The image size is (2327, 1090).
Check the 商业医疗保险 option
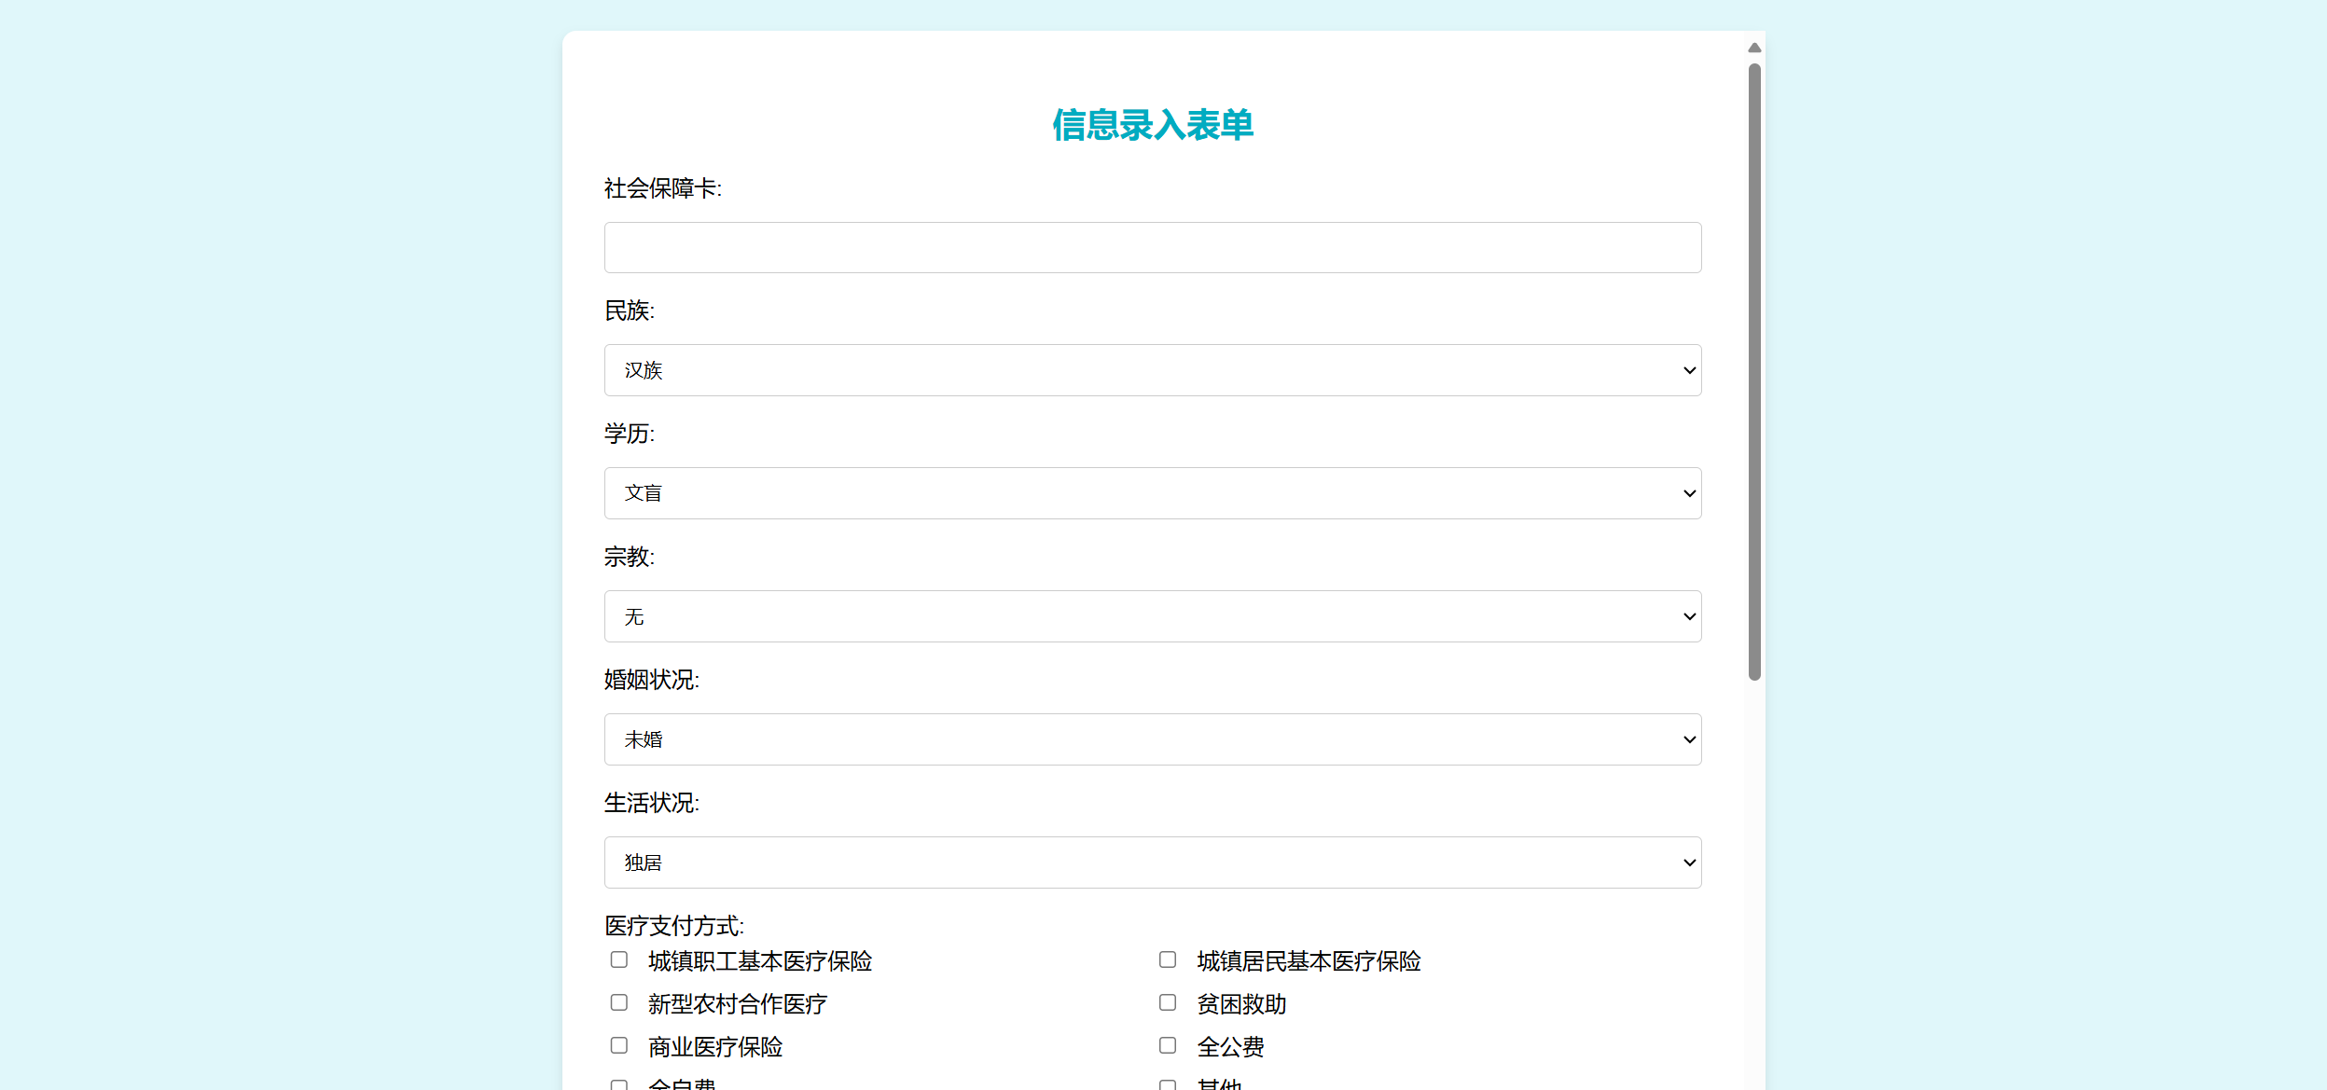(x=619, y=1045)
